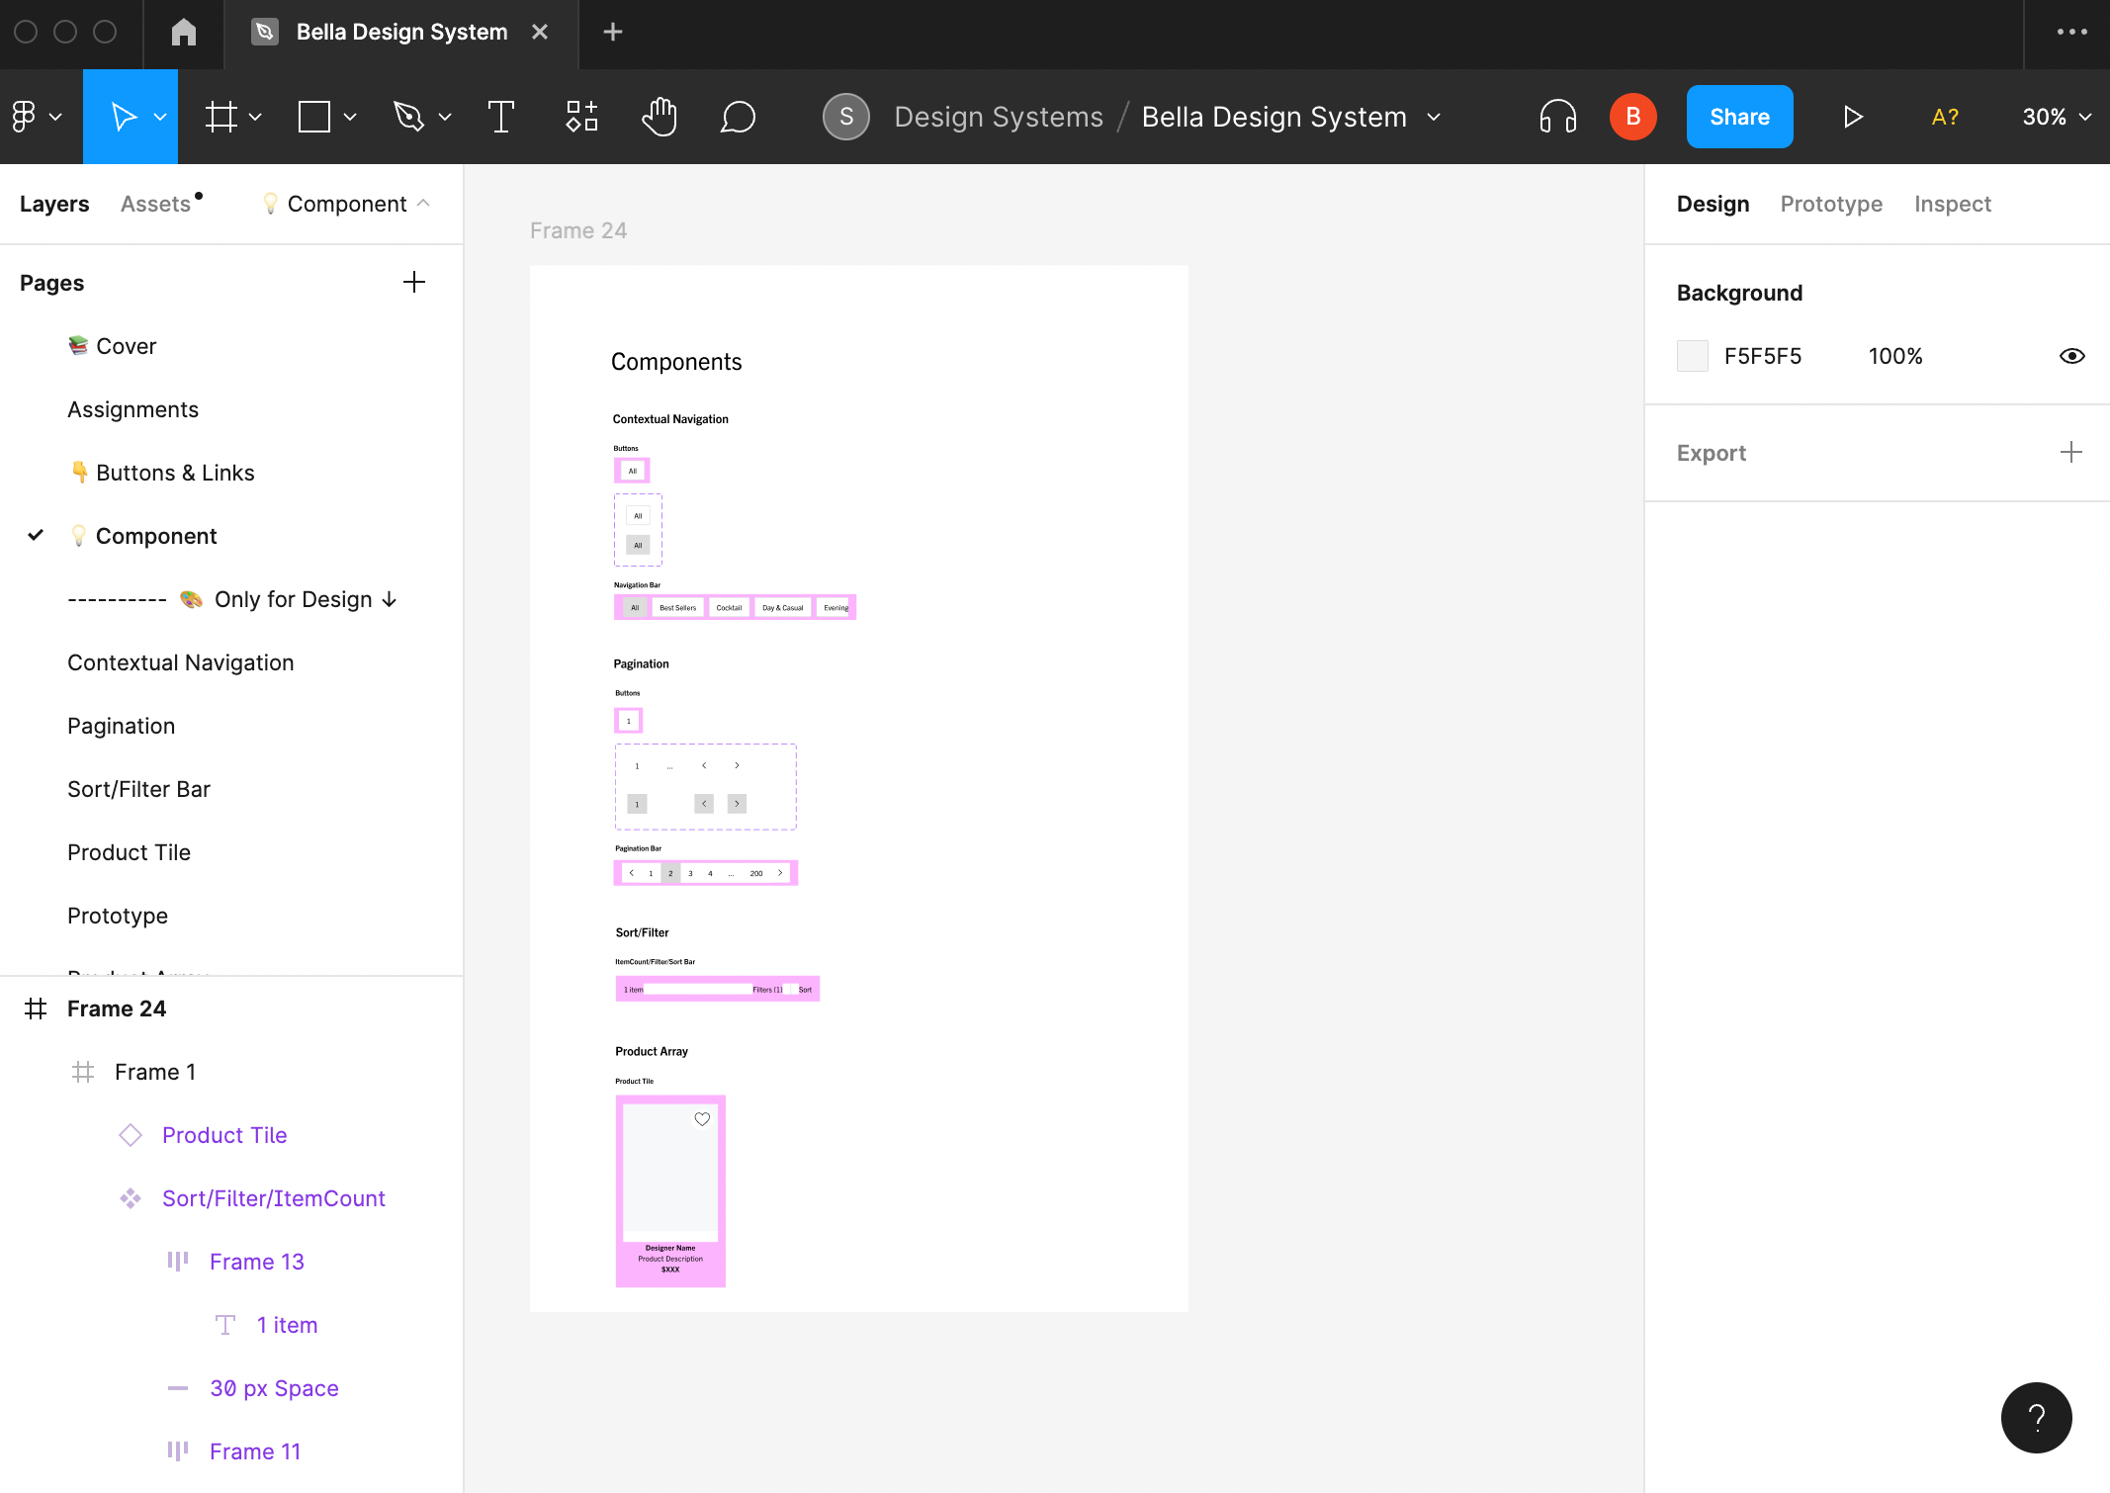Click the Frame 24 layer frame icon
The width and height of the screenshot is (2110, 1493).
36,1009
